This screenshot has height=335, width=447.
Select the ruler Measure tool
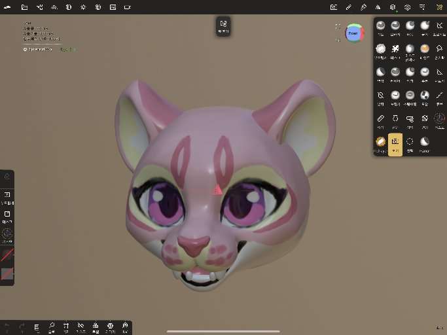coord(381,120)
